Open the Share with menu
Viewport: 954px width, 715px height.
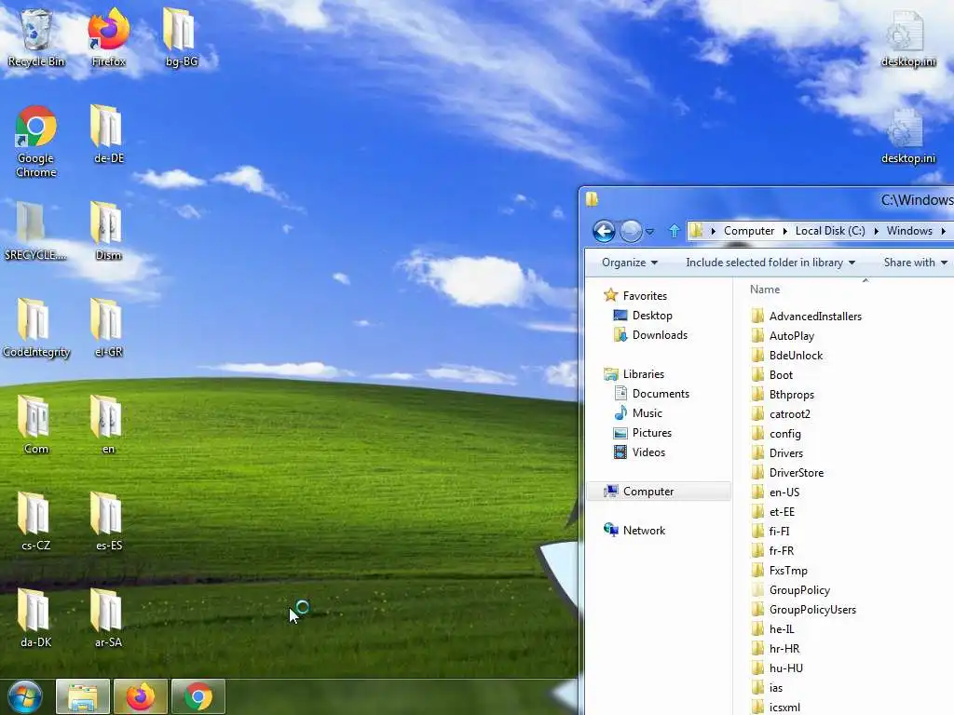[915, 263]
